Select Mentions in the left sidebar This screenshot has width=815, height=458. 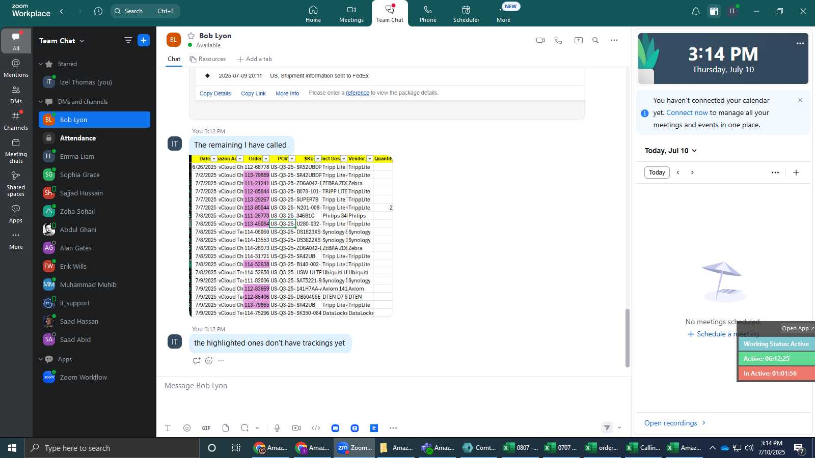pos(16,68)
